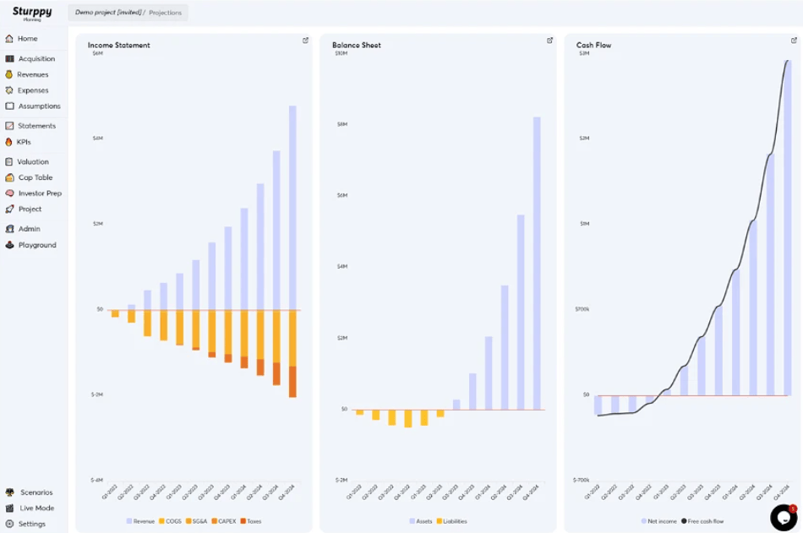
Task: Toggle the COGS legend color swatch
Action: tap(161, 521)
